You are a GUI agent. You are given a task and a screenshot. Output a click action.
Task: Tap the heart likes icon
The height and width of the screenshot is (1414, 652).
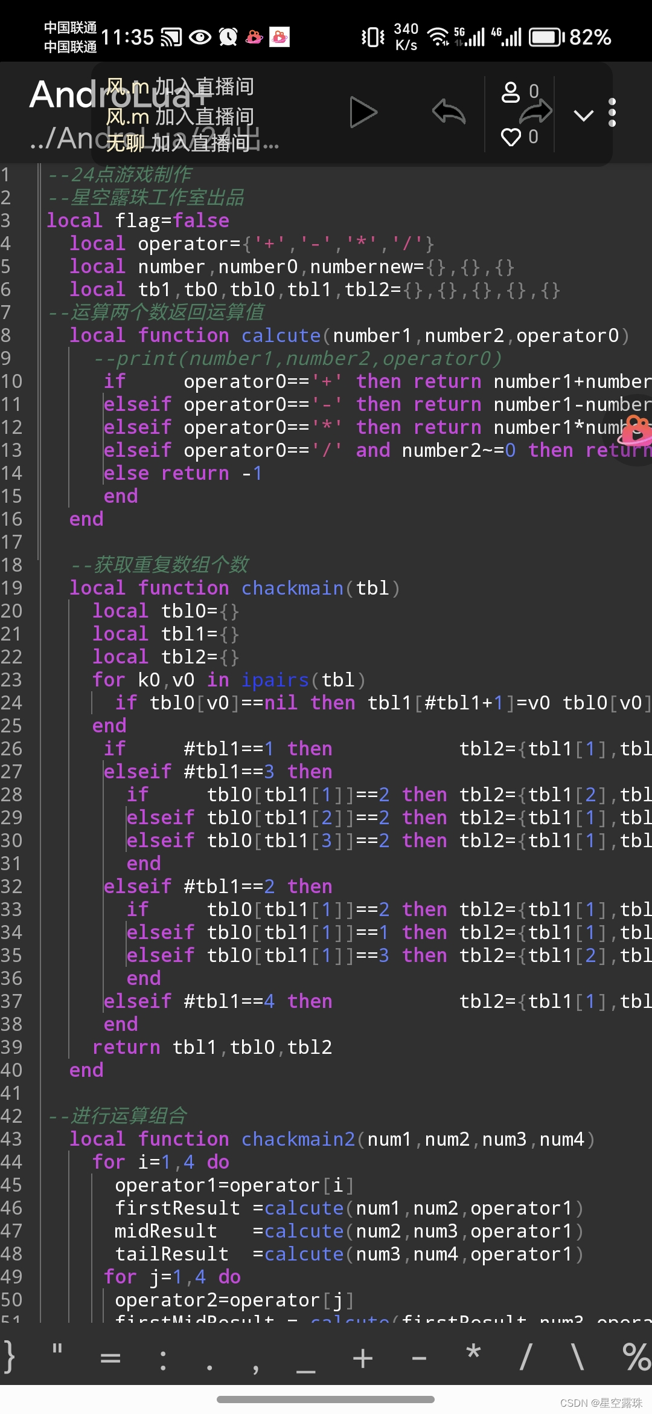(x=511, y=137)
